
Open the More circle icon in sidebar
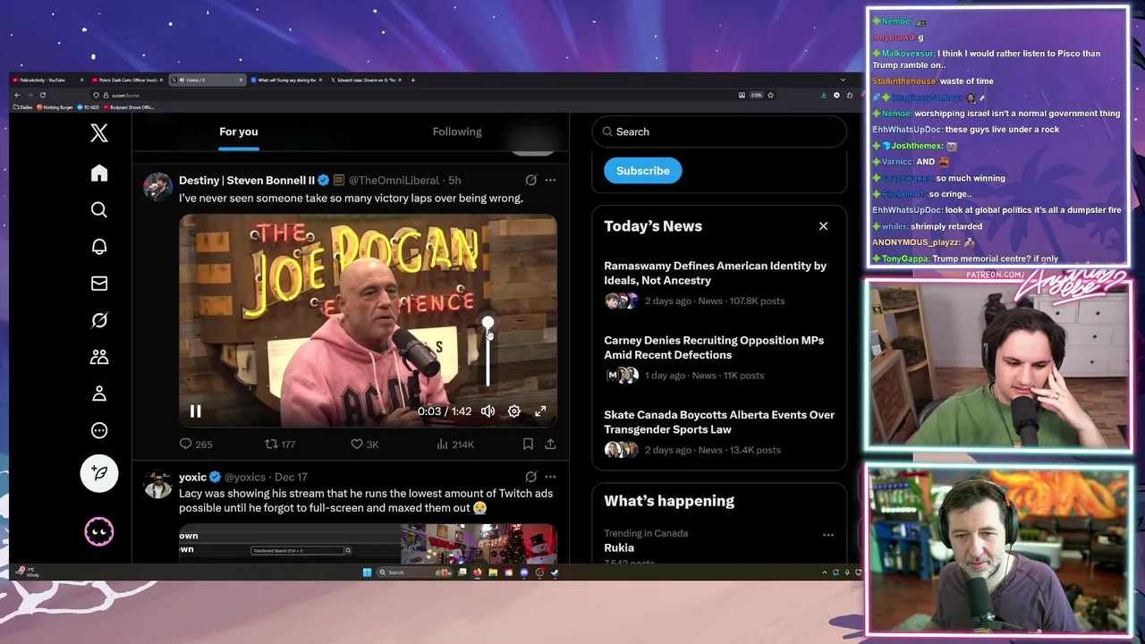(99, 430)
